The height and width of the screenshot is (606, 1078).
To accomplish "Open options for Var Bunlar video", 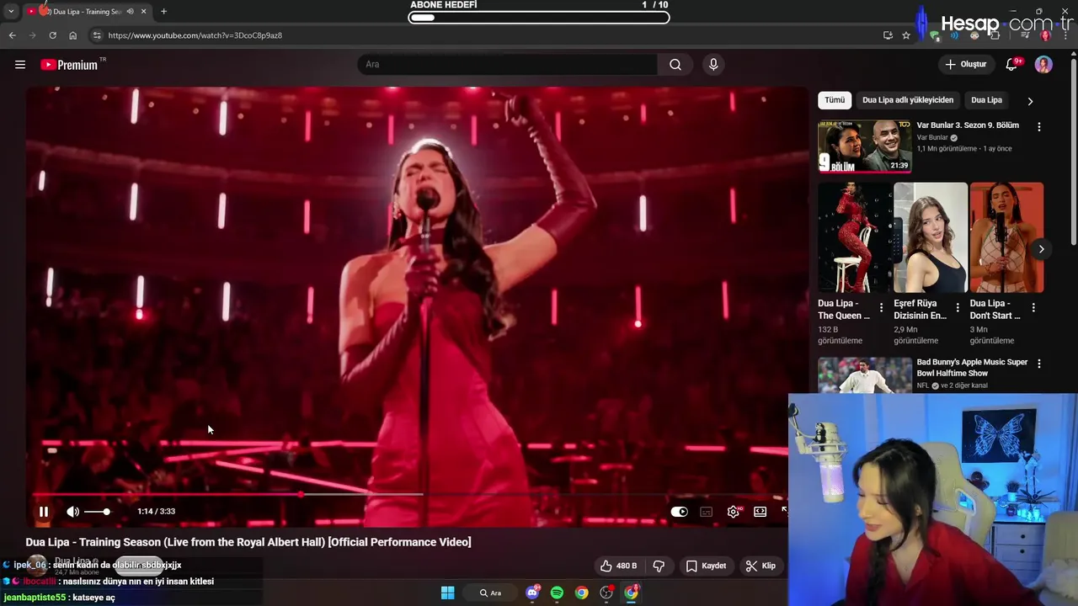I will coord(1038,127).
